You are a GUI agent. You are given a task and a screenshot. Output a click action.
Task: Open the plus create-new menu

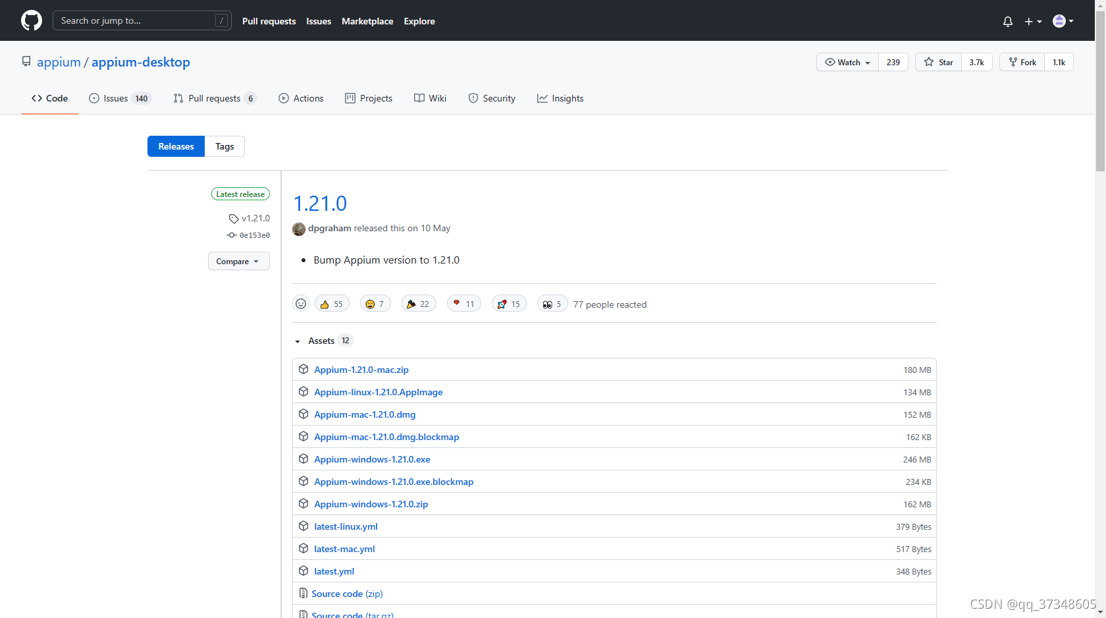click(1033, 21)
